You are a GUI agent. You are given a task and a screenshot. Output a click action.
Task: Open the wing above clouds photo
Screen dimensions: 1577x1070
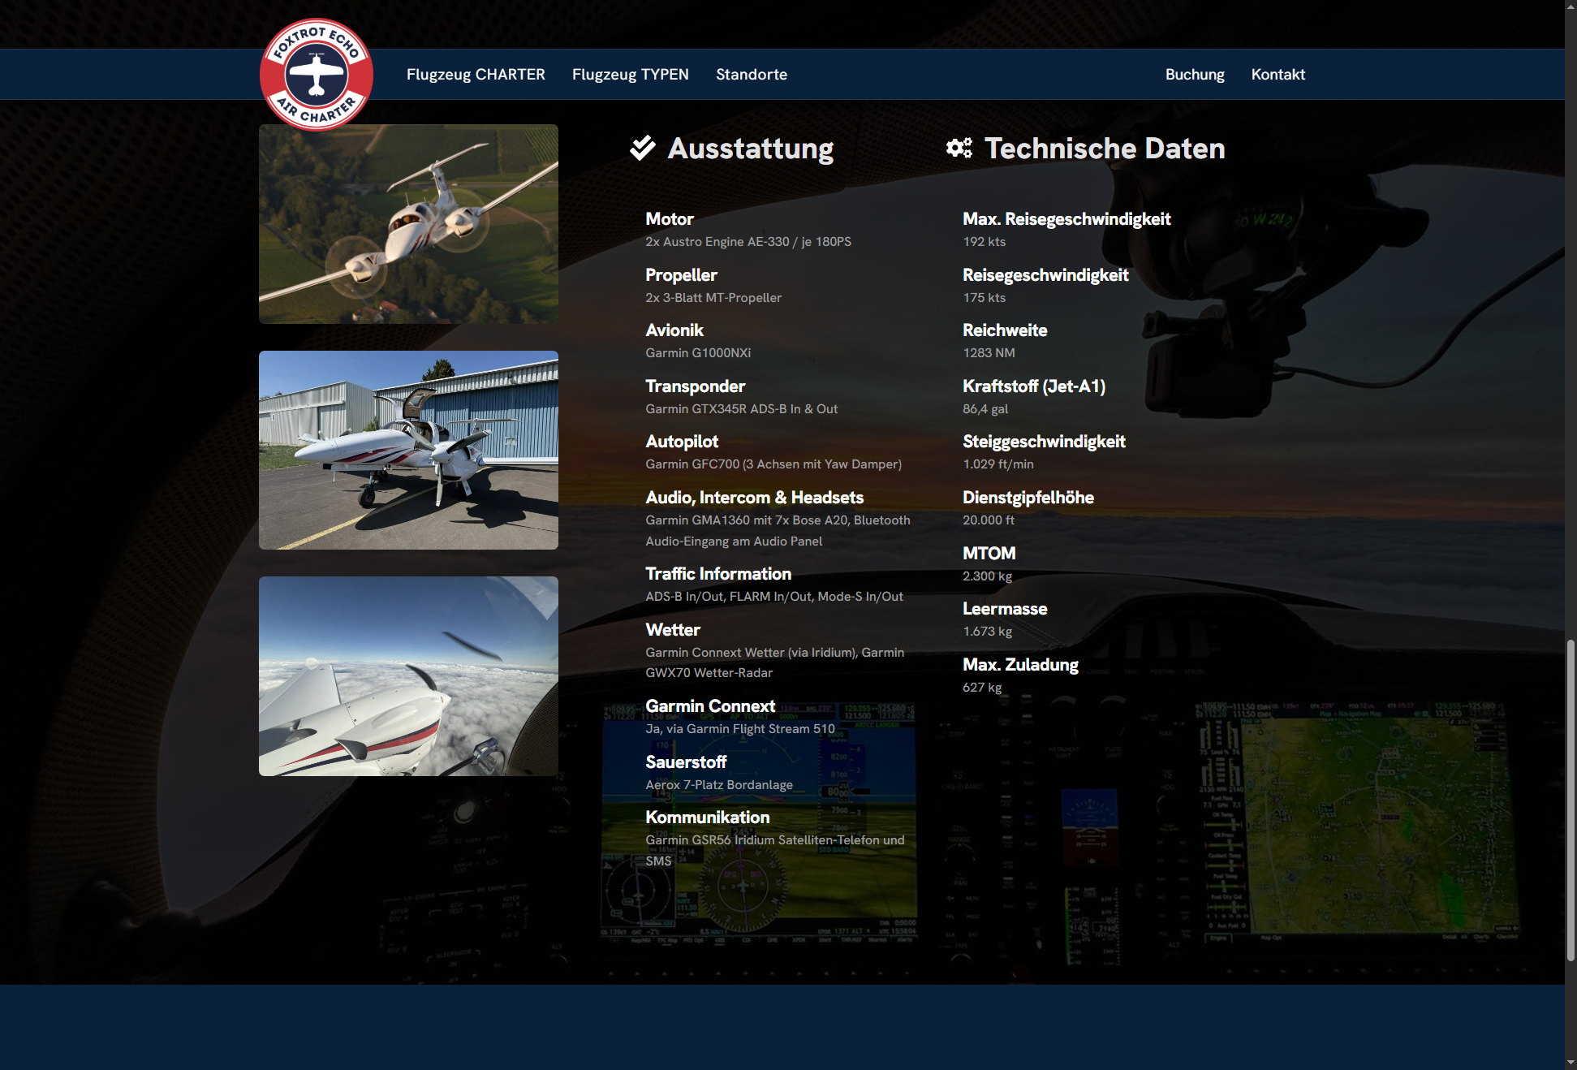pos(408,675)
